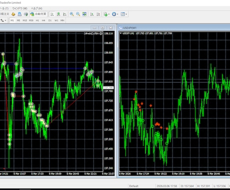Click the 157.799 current price label

click(x=108, y=87)
